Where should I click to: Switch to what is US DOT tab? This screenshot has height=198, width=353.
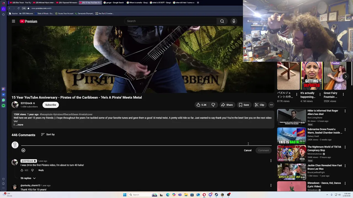[160, 2]
